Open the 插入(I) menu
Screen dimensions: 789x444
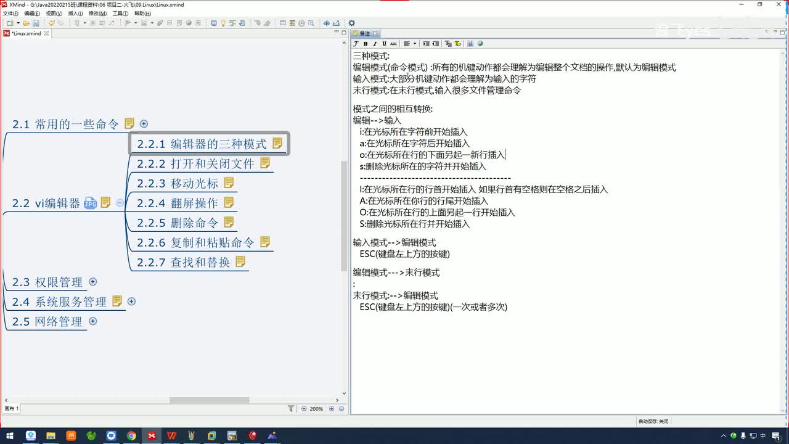[75, 13]
